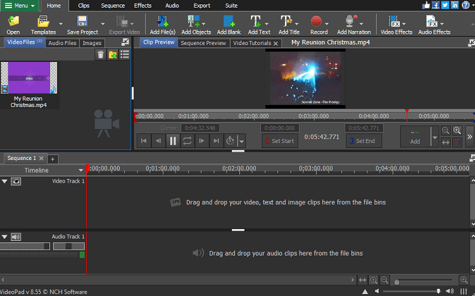
Task: Collapse Video Track 1 with triangle
Action: [5, 182]
